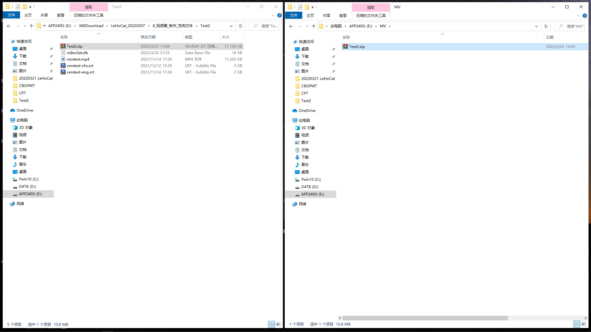Click the up-arrow icon in the right window
This screenshot has height=332, width=591.
pyautogui.click(x=313, y=26)
